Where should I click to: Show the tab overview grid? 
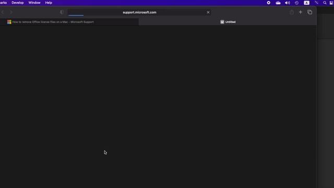click(309, 12)
